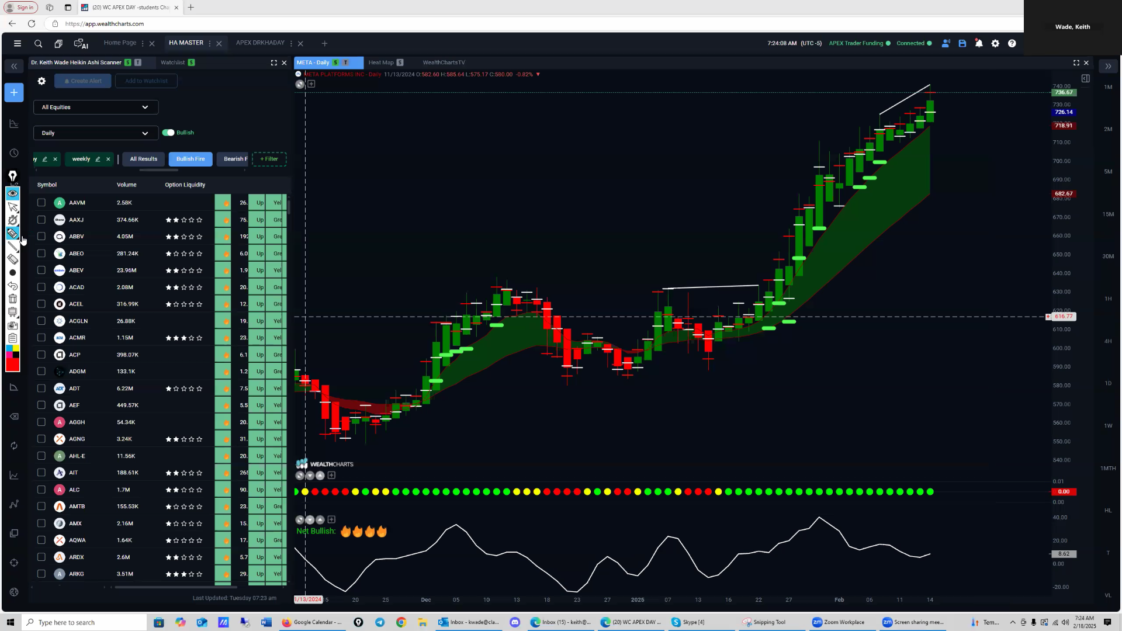Click the clipboard notes tool icon
The width and height of the screenshot is (1122, 631).
(x=12, y=338)
